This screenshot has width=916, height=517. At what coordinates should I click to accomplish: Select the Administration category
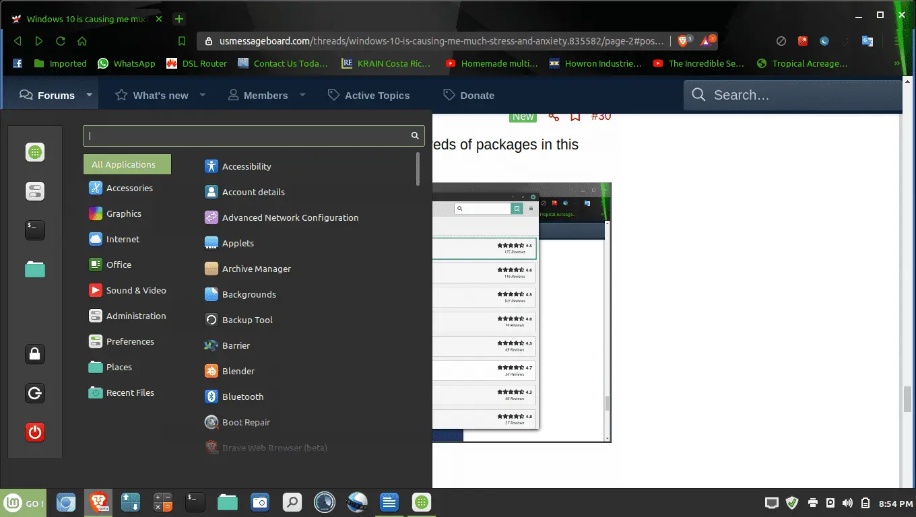pos(127,316)
